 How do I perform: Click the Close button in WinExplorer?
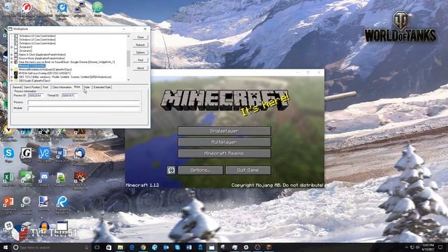click(140, 37)
